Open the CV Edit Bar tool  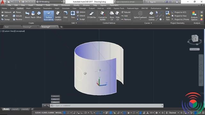coord(92,15)
